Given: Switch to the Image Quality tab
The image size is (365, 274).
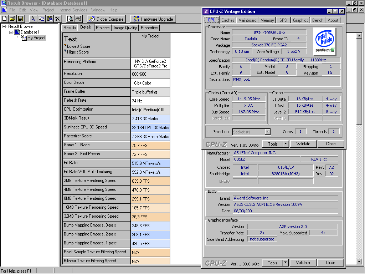Looking at the screenshot, I should [125, 28].
